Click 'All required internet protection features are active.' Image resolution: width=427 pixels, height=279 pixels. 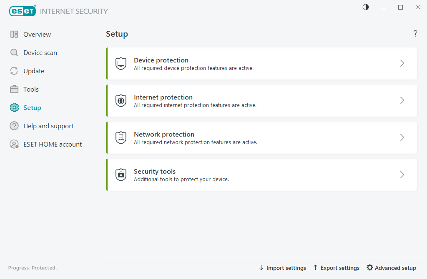click(x=195, y=105)
